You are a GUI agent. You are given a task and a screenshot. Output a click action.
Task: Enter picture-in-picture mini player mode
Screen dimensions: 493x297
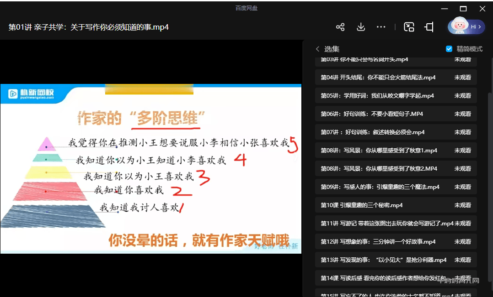click(409, 27)
